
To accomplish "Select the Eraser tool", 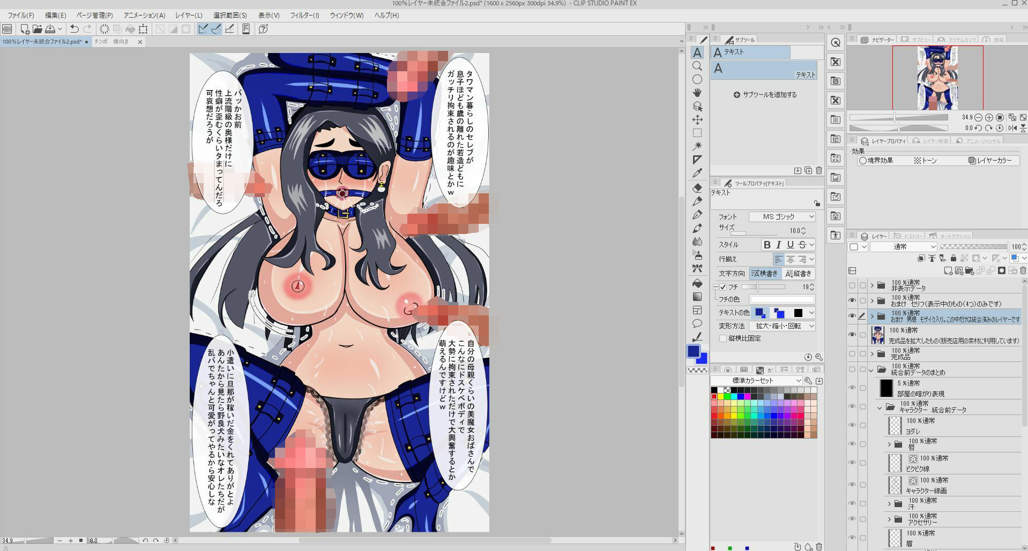I will coord(697,188).
